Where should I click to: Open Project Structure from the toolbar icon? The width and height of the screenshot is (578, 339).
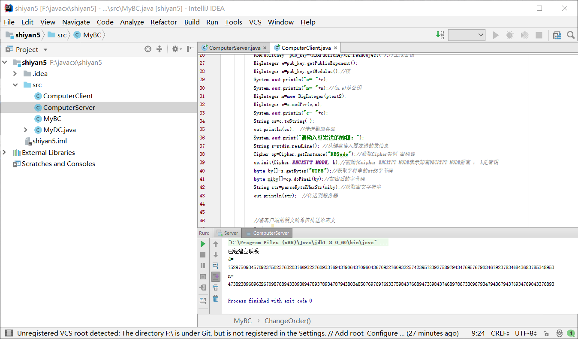557,35
